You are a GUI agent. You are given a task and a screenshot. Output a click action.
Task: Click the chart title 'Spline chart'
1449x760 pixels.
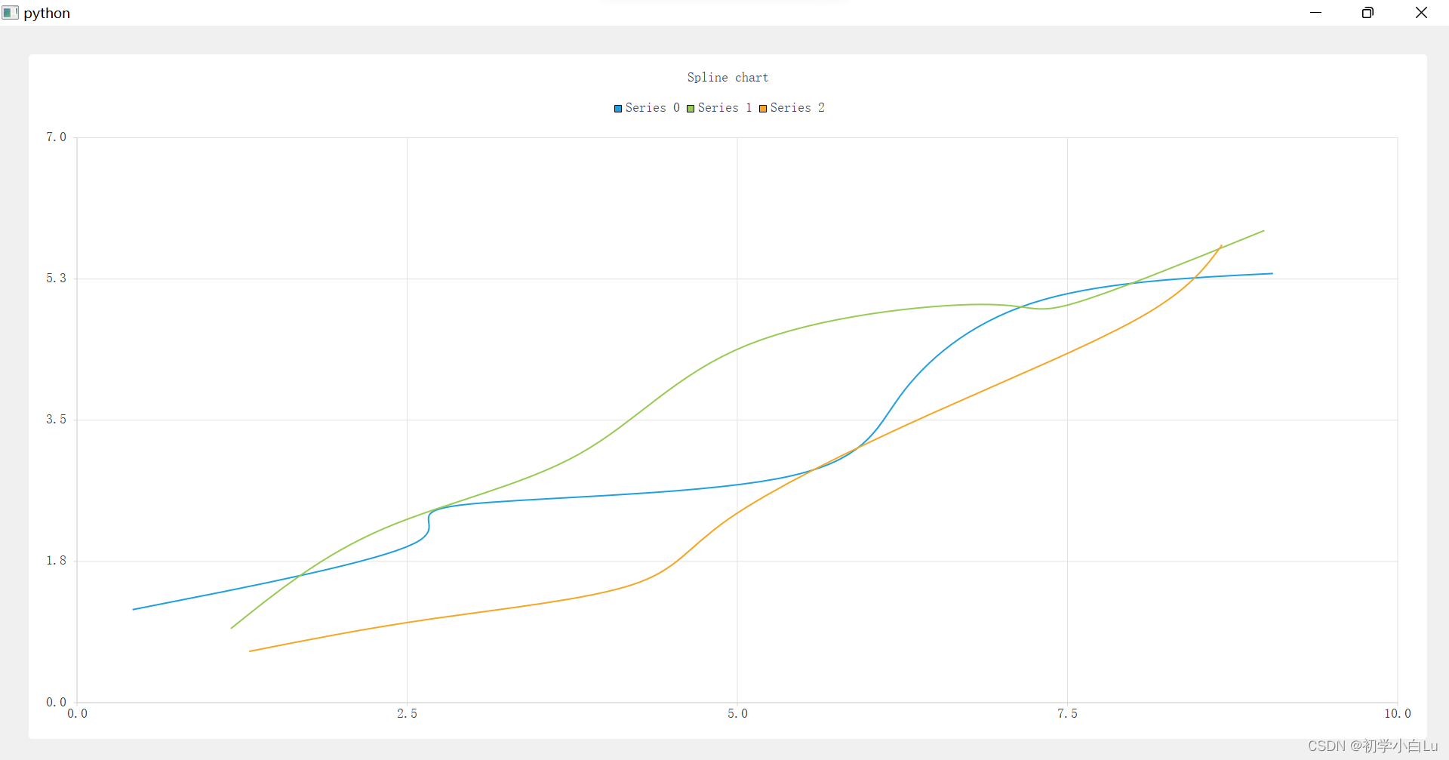click(x=727, y=77)
